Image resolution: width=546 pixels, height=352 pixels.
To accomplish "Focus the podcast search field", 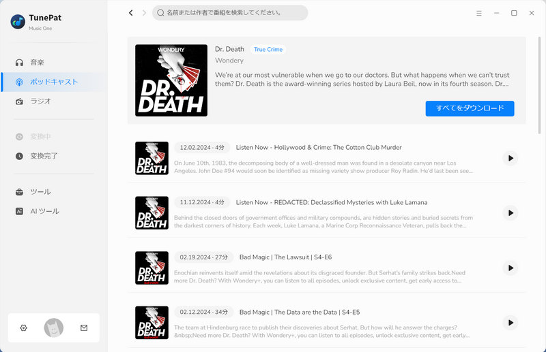I will [x=230, y=13].
